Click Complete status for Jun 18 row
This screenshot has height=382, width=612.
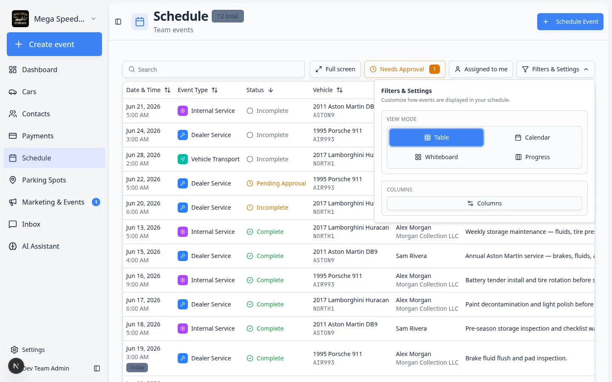point(265,329)
